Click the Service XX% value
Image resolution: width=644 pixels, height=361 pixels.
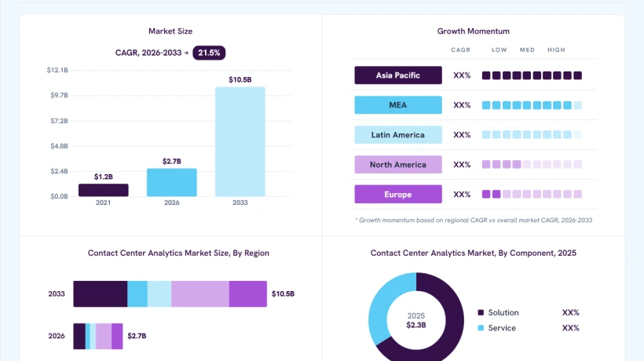coord(570,328)
